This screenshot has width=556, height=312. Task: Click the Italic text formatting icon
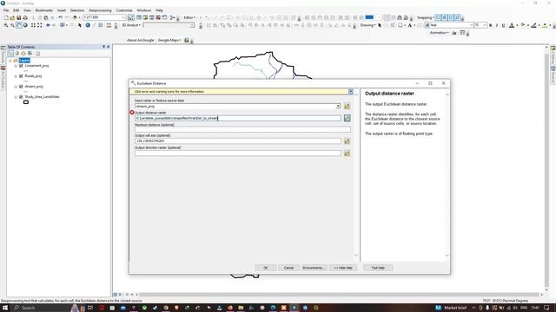497,25
